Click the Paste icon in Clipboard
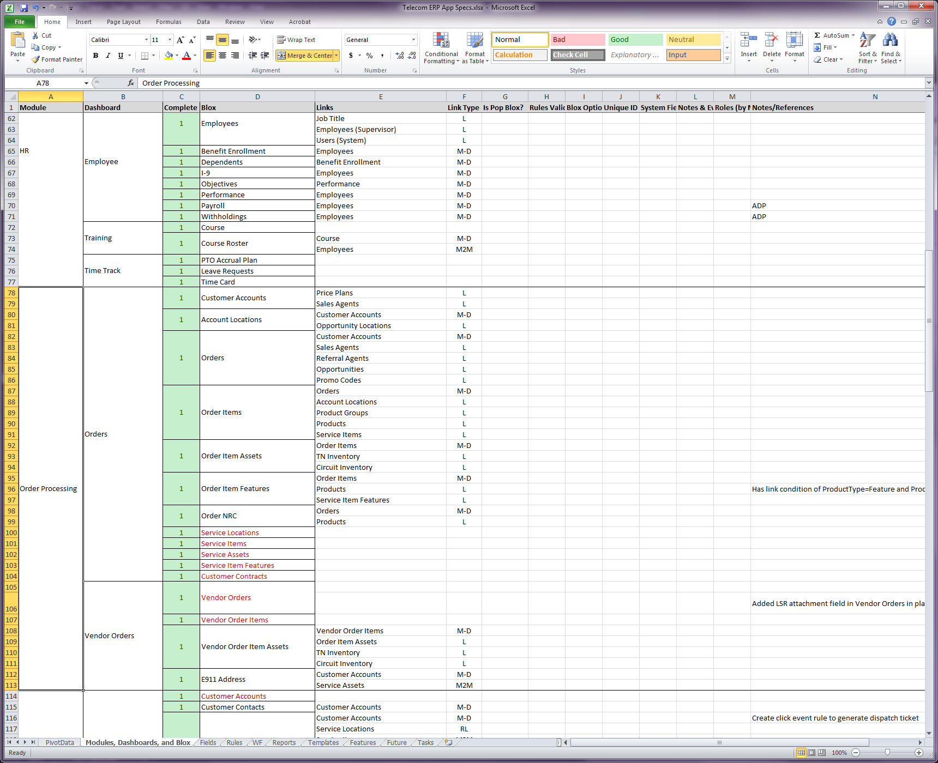 17,41
